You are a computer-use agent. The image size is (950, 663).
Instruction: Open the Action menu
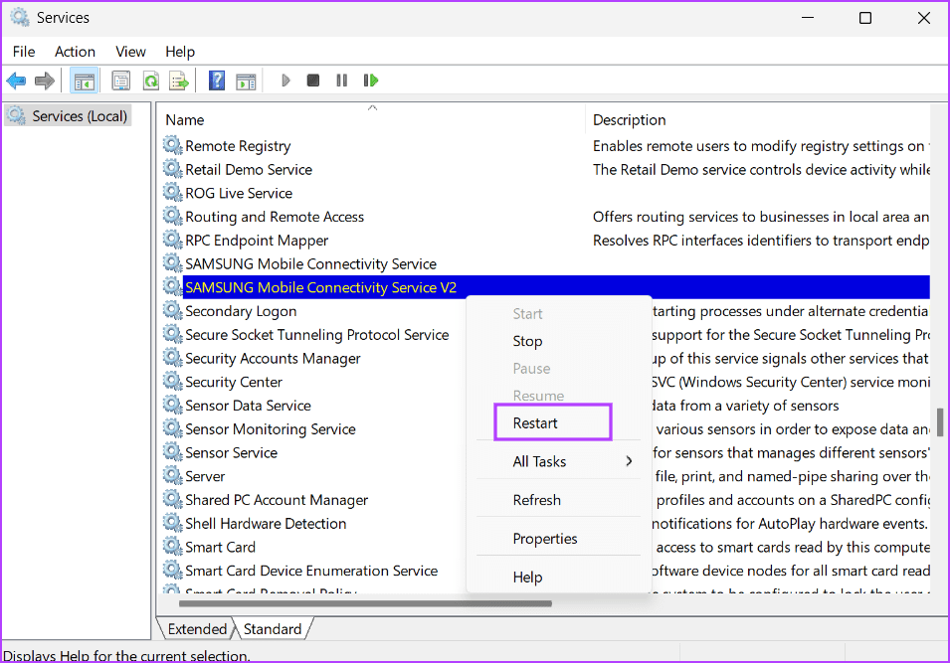(x=76, y=52)
